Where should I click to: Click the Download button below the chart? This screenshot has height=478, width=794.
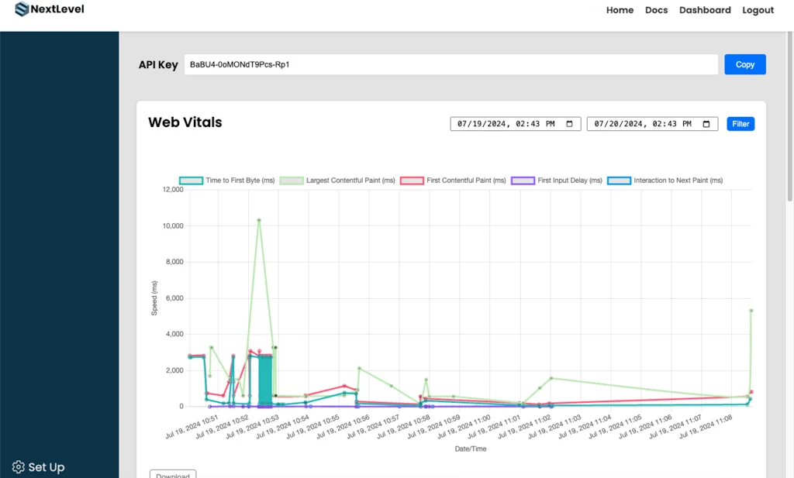tap(172, 474)
